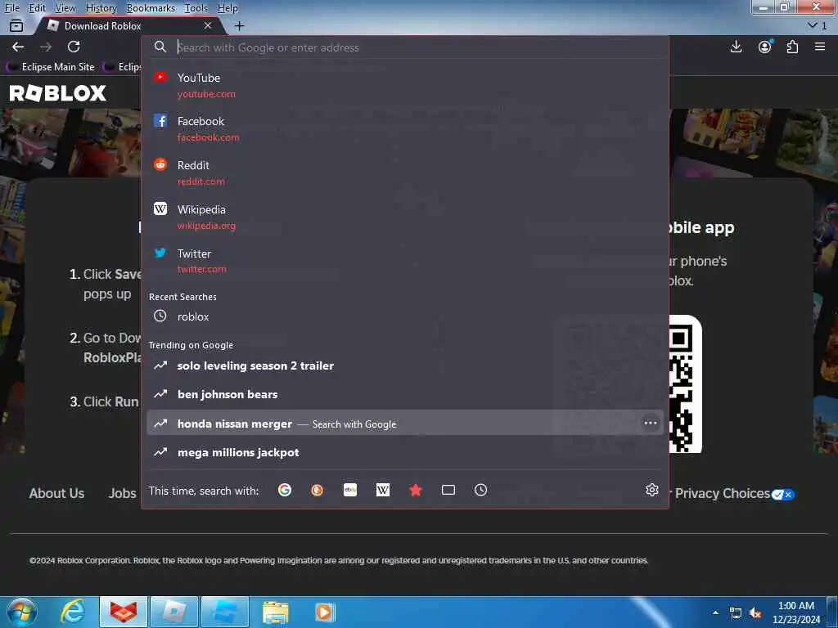Open the media player taskbar icon
838x628 pixels.
click(324, 612)
